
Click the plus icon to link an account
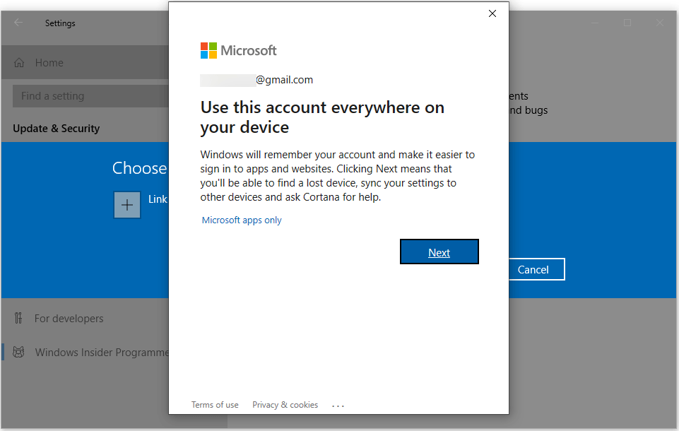[x=127, y=205]
